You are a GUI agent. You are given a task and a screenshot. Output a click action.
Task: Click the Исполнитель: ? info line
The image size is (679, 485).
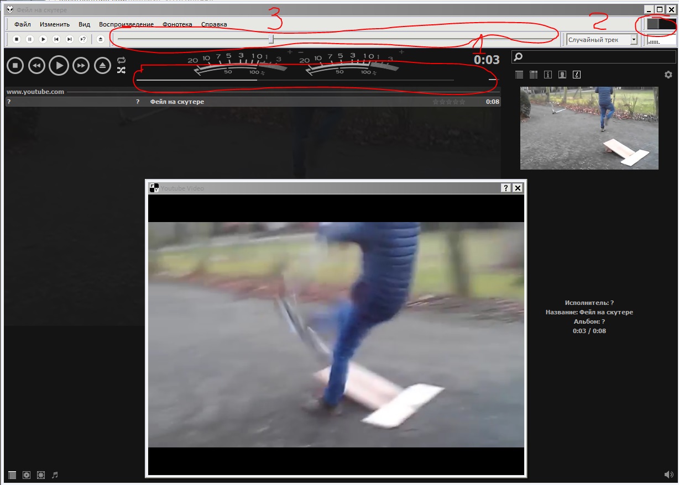589,303
